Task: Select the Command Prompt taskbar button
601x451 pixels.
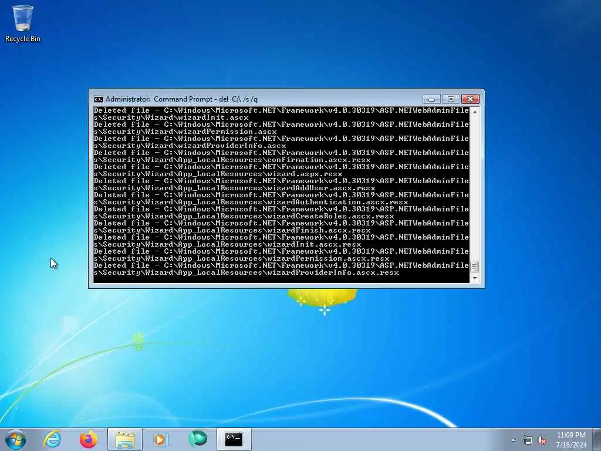Action: (234, 439)
